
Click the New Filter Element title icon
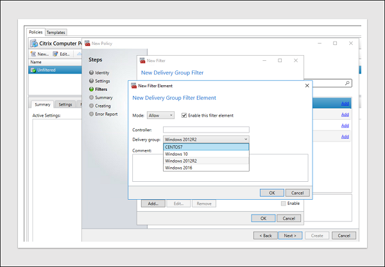tap(133, 85)
